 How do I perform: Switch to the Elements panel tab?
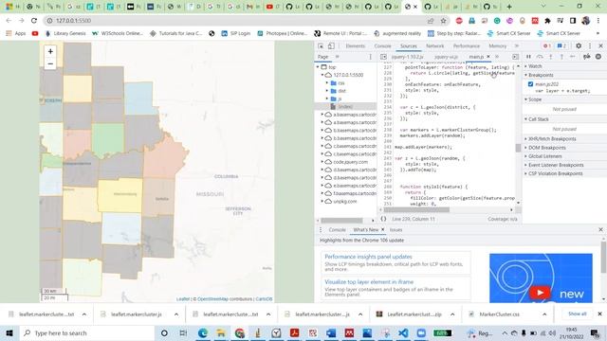pos(355,46)
